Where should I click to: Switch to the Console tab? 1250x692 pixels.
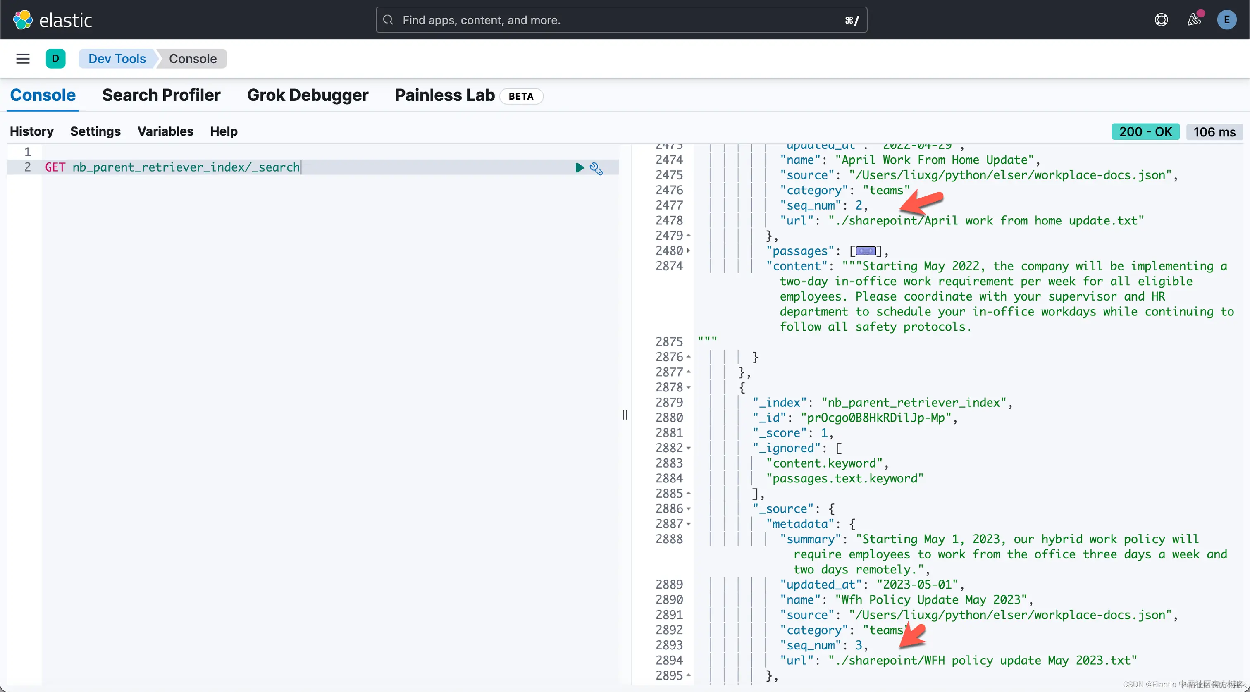click(43, 95)
